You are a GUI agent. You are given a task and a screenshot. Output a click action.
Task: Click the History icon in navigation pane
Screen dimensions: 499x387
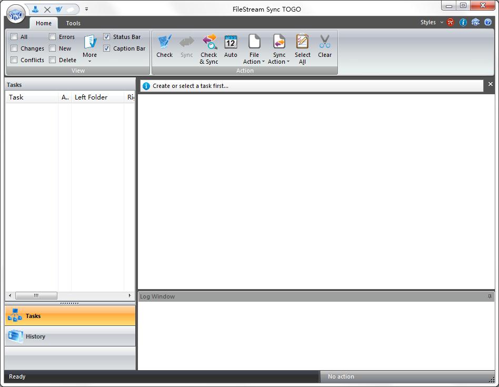click(15, 336)
